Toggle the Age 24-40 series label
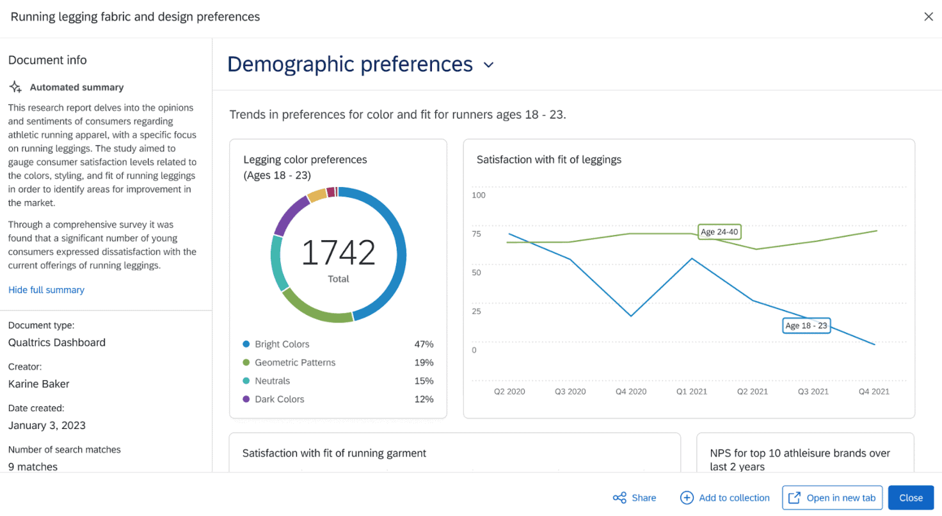Image resolution: width=942 pixels, height=516 pixels. pyautogui.click(x=719, y=232)
